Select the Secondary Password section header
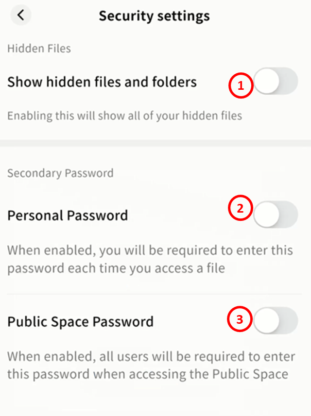The image size is (311, 416). pos(60,173)
